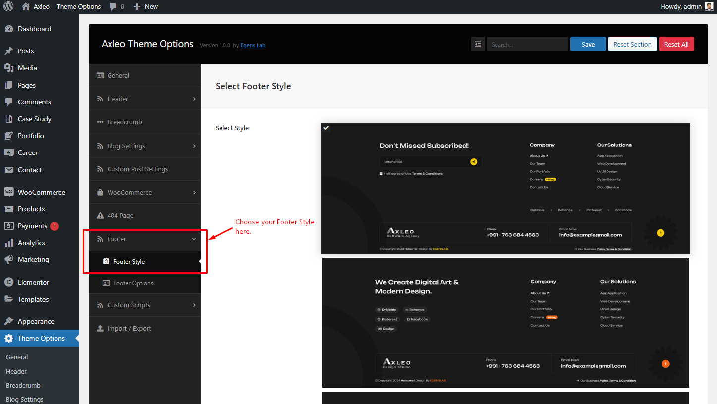Click the Marketing megaphone icon

[9, 259]
